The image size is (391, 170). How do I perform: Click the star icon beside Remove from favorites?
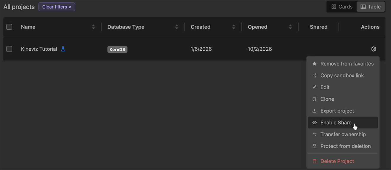[x=315, y=64]
